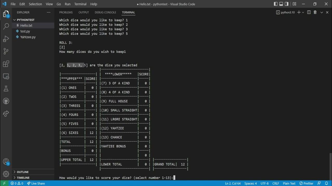This screenshot has width=332, height=186.
Task: Change language mode Plain Text
Action: pyautogui.click(x=289, y=183)
